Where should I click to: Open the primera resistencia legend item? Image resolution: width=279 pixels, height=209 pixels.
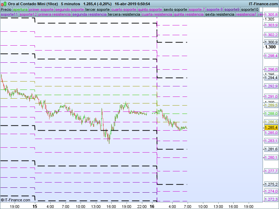[x=54, y=15]
